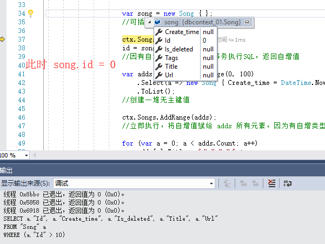Click the wrench icon for Is_deleted
The image size is (325, 244).
click(159, 49)
